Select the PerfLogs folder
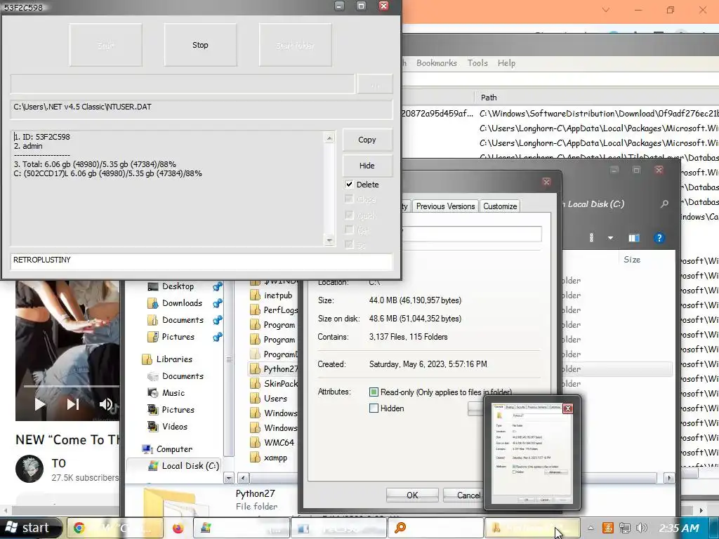Image resolution: width=719 pixels, height=539 pixels. [281, 310]
